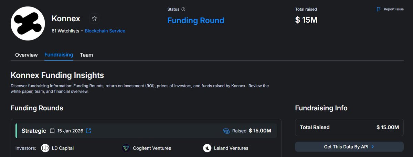Click the Konnex logo image
Viewport: 413px width, 157px height.
(x=28, y=23)
